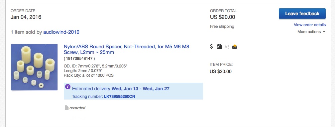Click the italic recorded note text
Screen dimensions: 335x127
coord(77,108)
